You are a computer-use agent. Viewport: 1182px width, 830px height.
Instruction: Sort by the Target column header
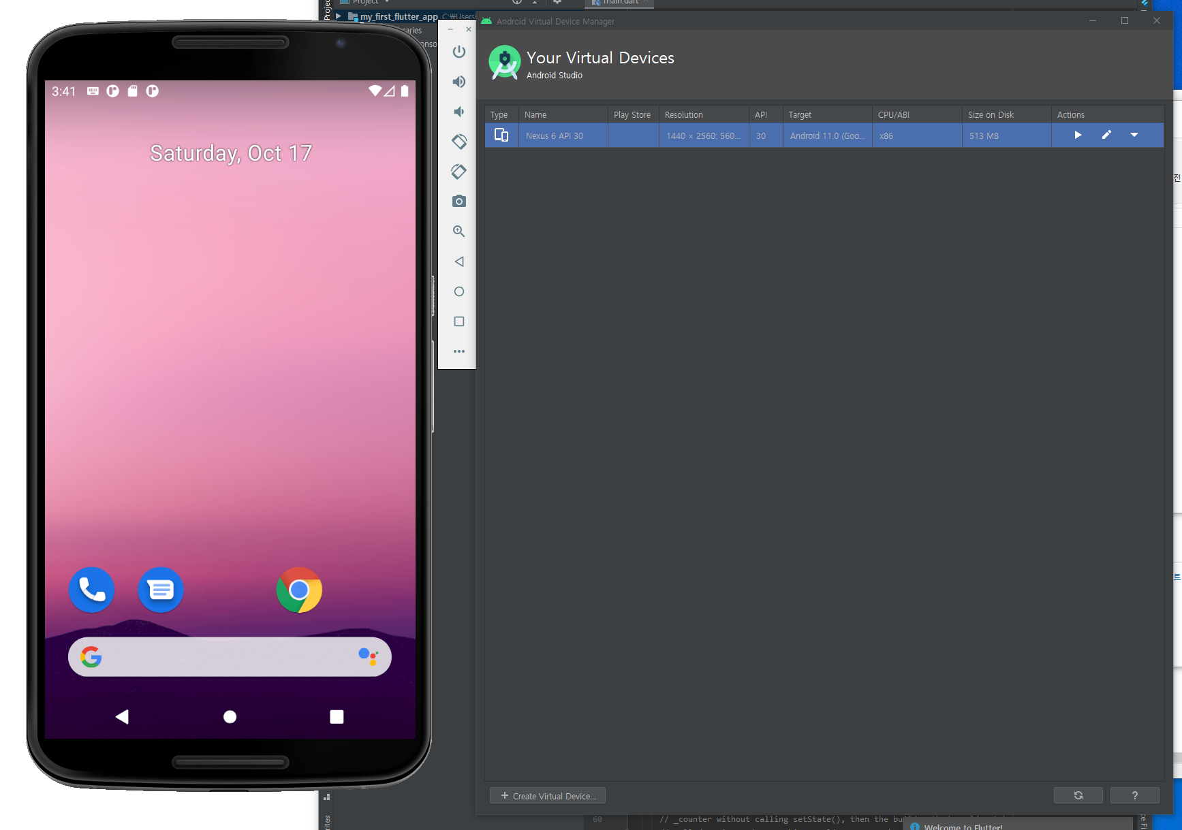click(828, 114)
